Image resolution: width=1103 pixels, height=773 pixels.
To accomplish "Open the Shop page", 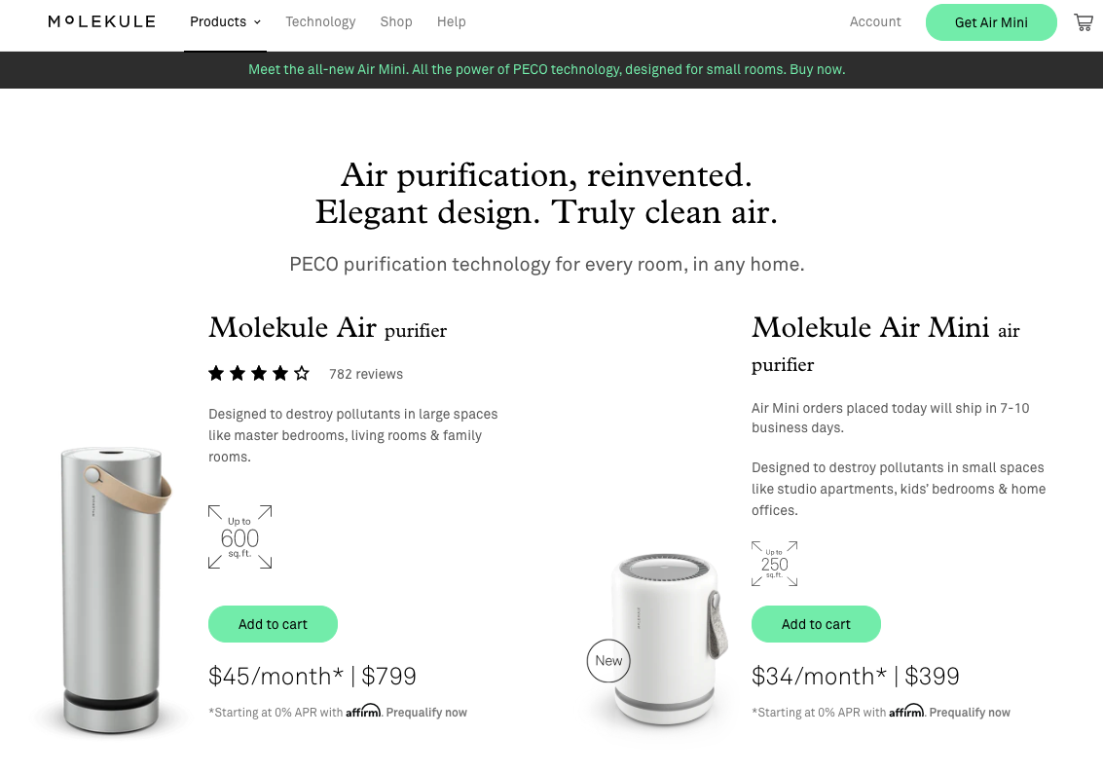I will tap(395, 21).
